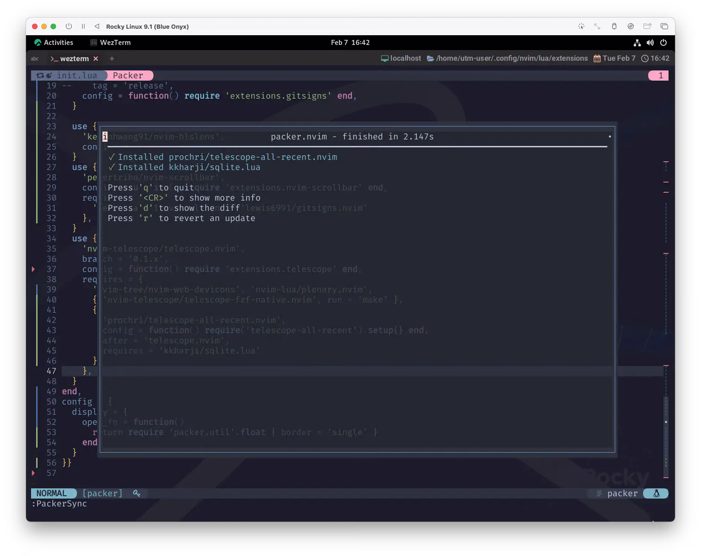Image resolution: width=701 pixels, height=556 pixels.
Task: Click the require 'extensions.gitsigns' code on line 20
Action: click(258, 96)
